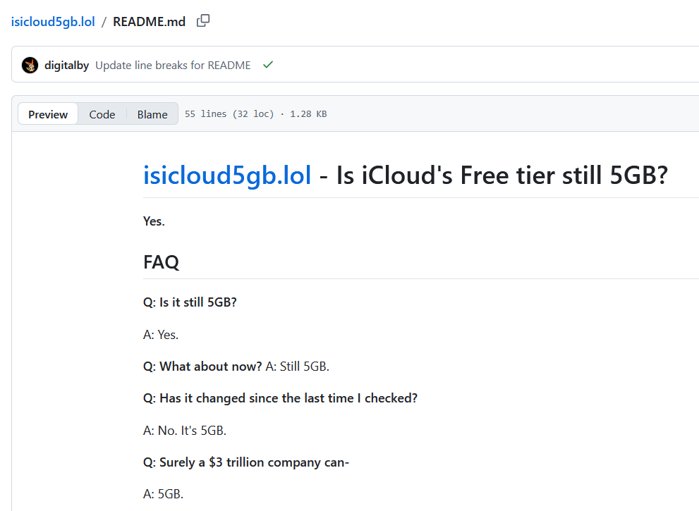Click the "$3 trillion company" question
This screenshot has height=511, width=699.
click(246, 462)
